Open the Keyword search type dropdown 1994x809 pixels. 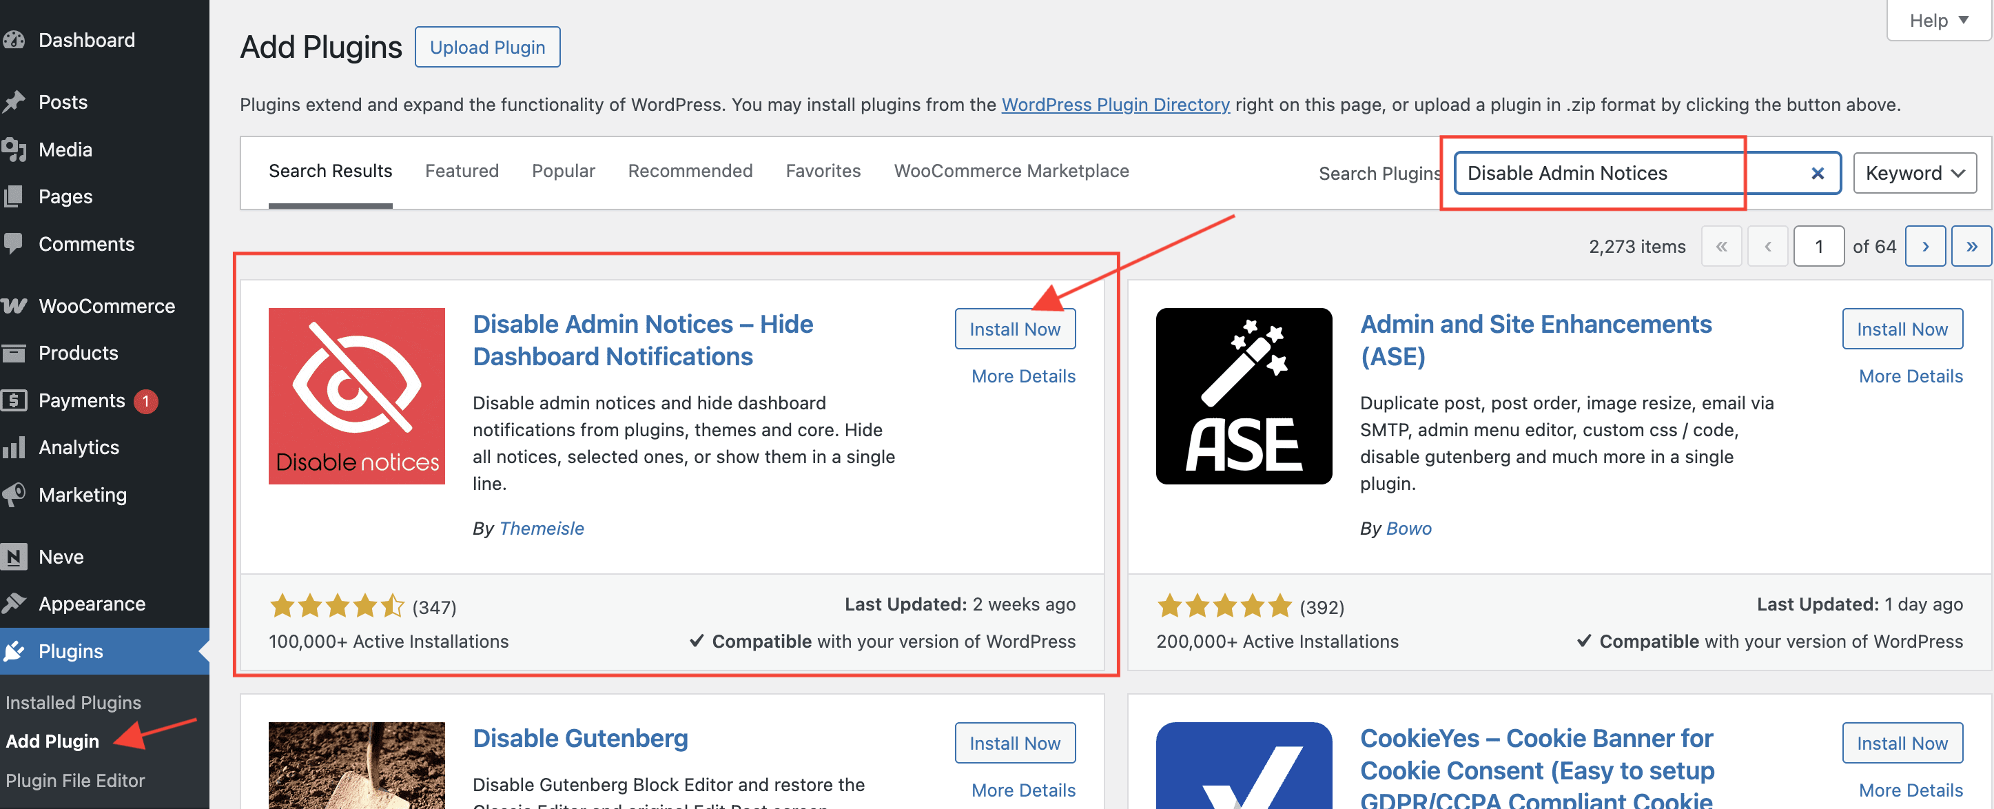1914,174
